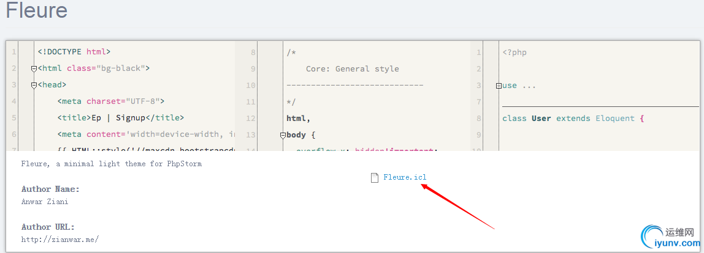This screenshot has width=704, height=253.
Task: Download the Fleure.icl theme file
Action: point(405,177)
